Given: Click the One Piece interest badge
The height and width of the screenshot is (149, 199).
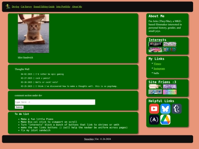Looking at the screenshot, I should [170, 50].
